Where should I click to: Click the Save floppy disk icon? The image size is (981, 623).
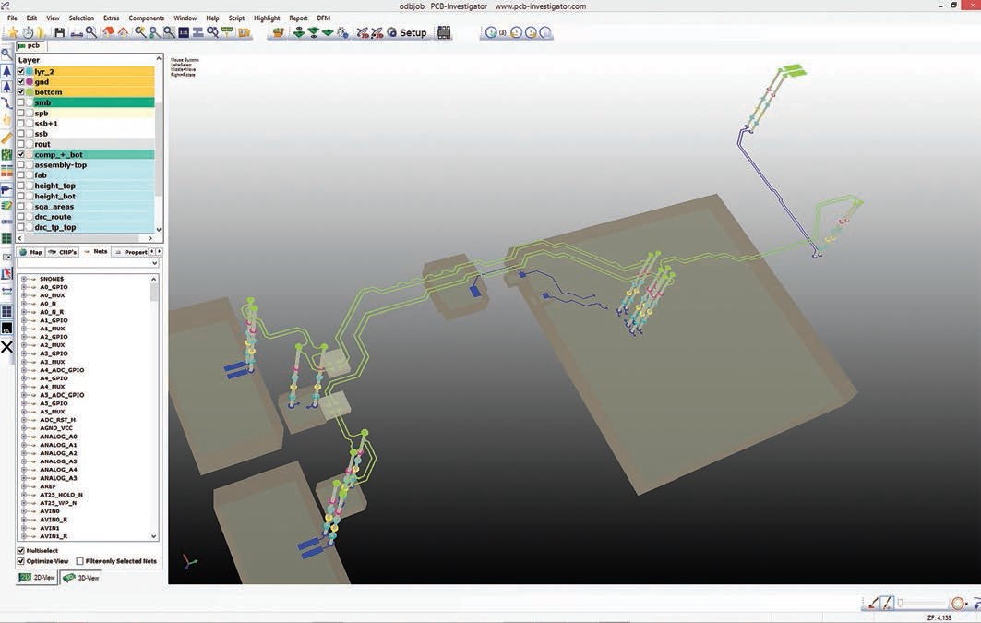point(59,32)
